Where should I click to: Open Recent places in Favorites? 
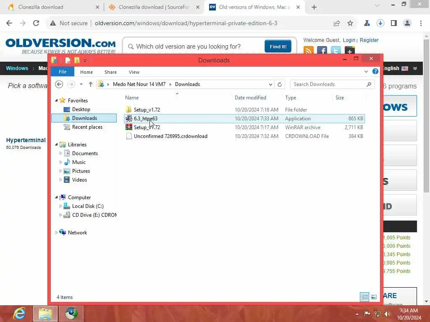87,127
